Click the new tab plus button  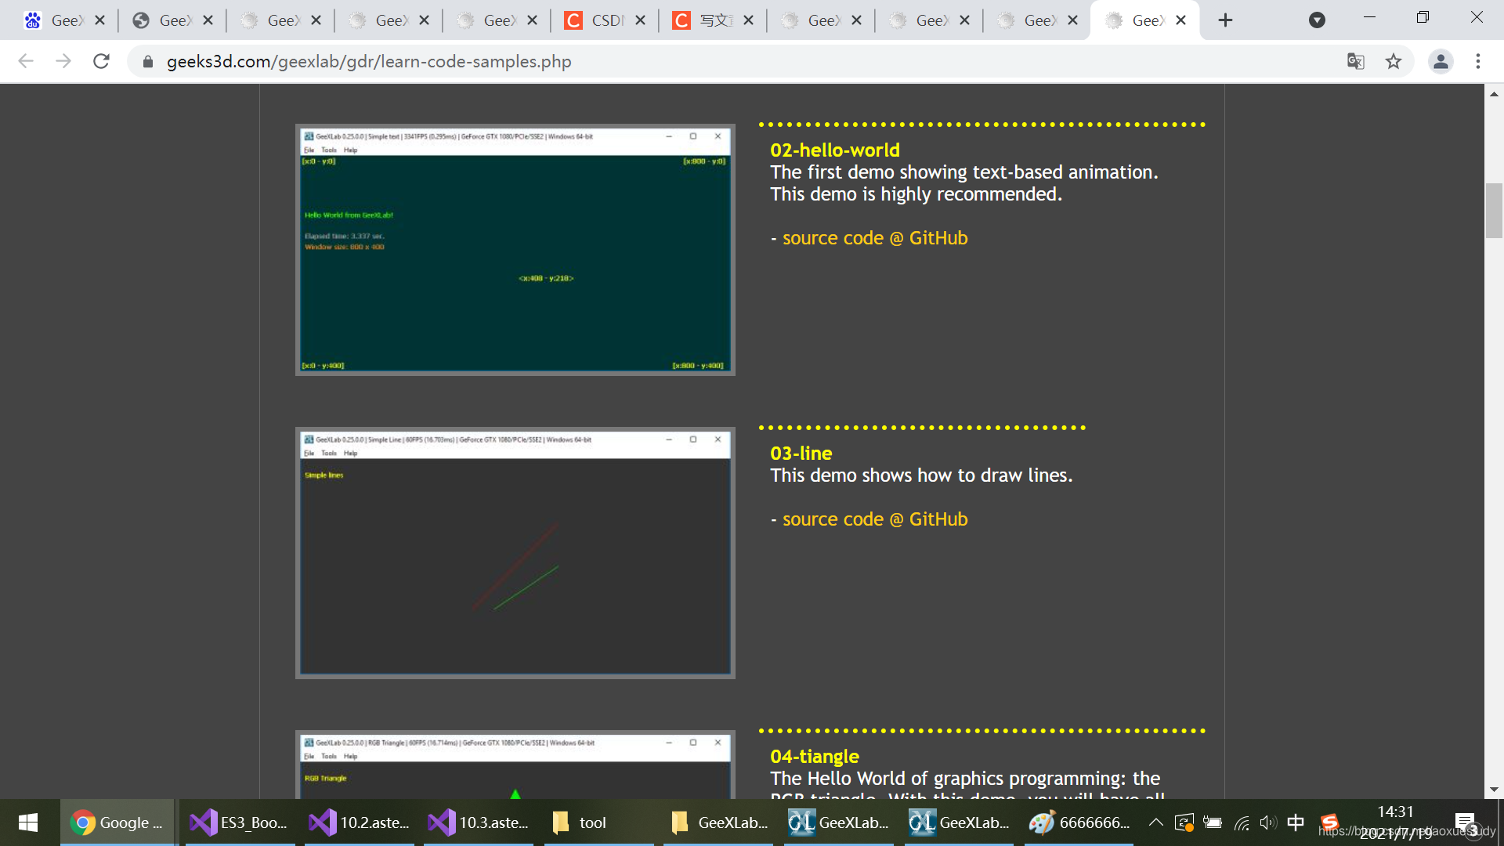pos(1225,20)
